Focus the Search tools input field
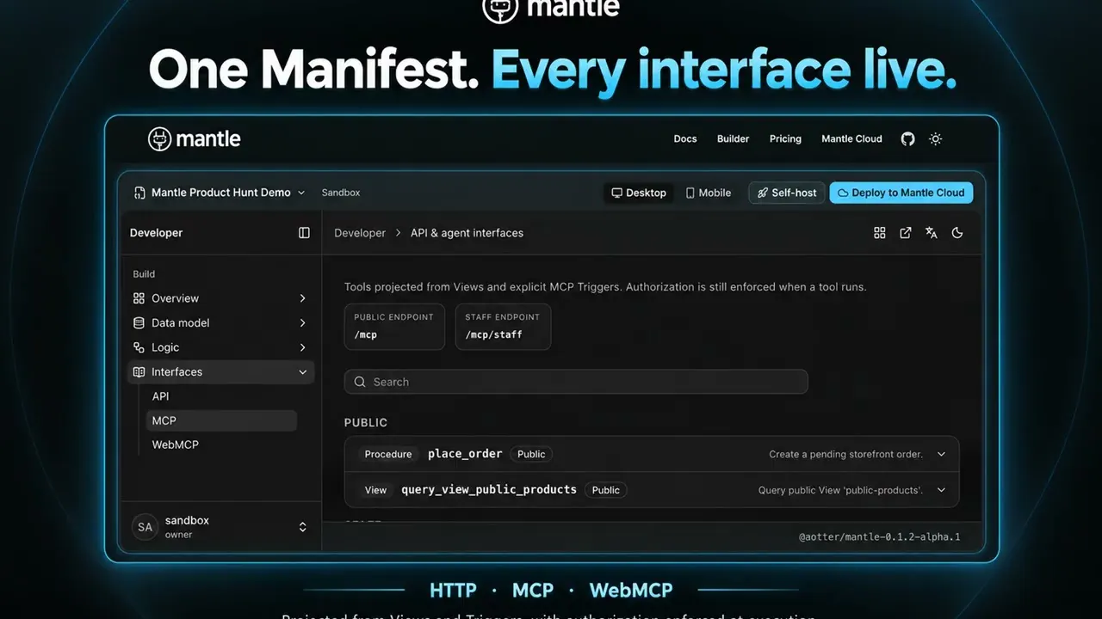1102x619 pixels. 576,382
